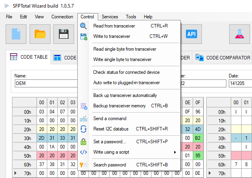The width and height of the screenshot is (252, 178).
Task: Click the green padlock icon beside Set a password
Action: pyautogui.click(x=83, y=142)
